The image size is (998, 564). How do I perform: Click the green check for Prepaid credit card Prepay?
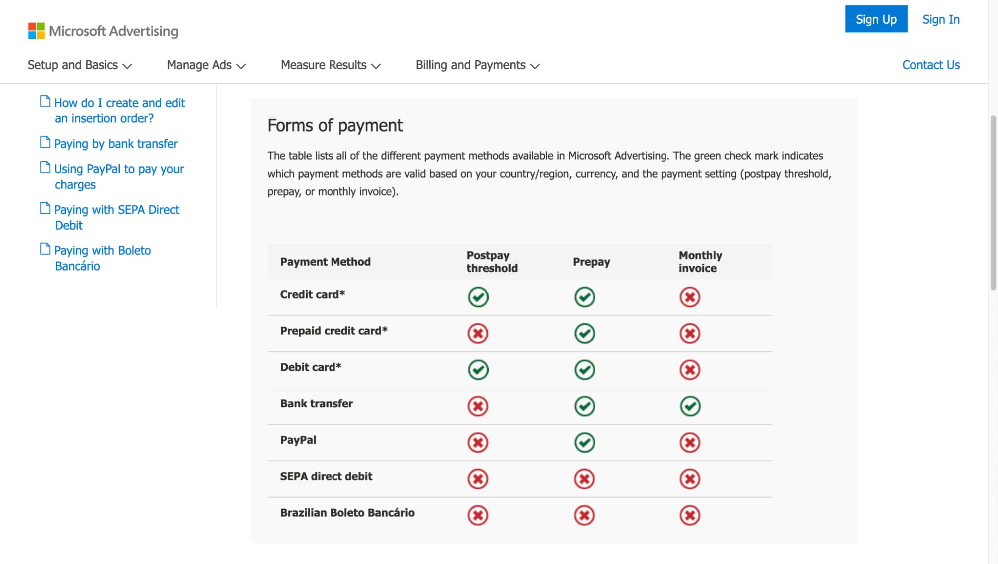[584, 334]
